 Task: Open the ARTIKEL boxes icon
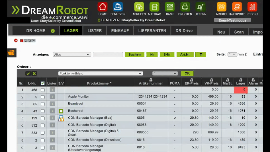click(x=222, y=7)
